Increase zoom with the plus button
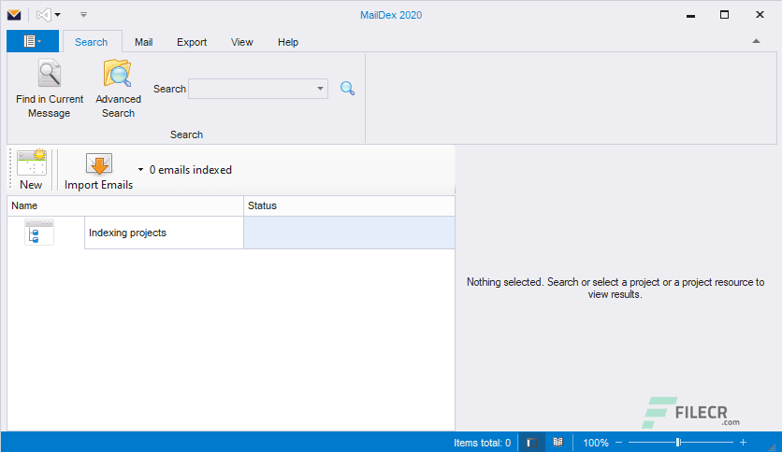782x452 pixels. tap(743, 442)
